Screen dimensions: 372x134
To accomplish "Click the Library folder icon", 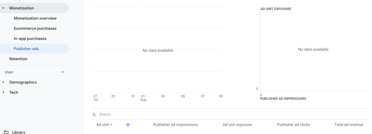I will (x=7, y=132).
